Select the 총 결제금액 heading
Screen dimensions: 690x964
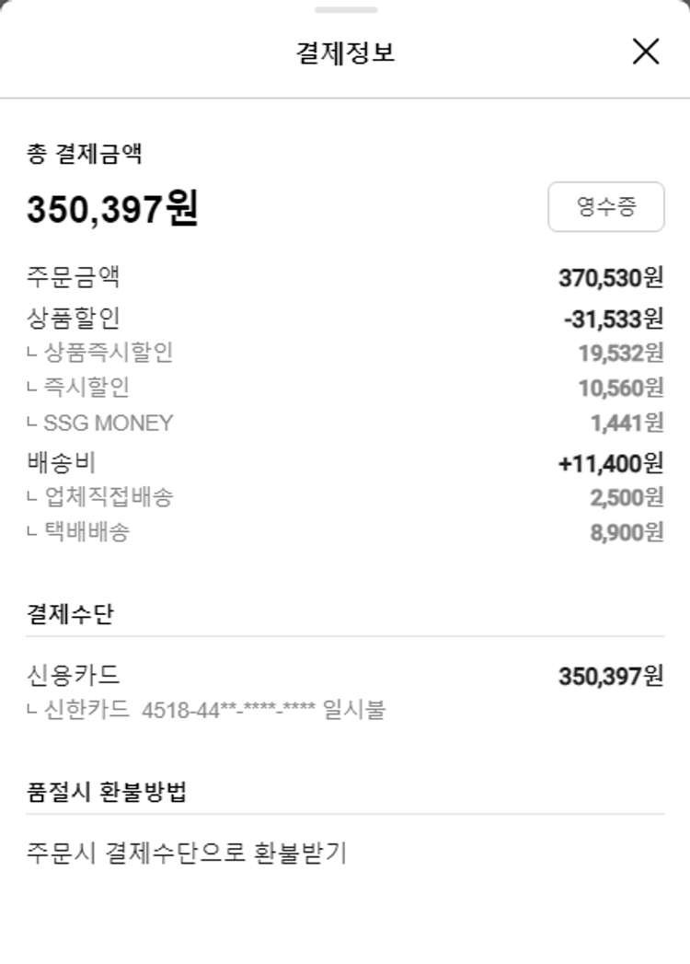pos(84,154)
